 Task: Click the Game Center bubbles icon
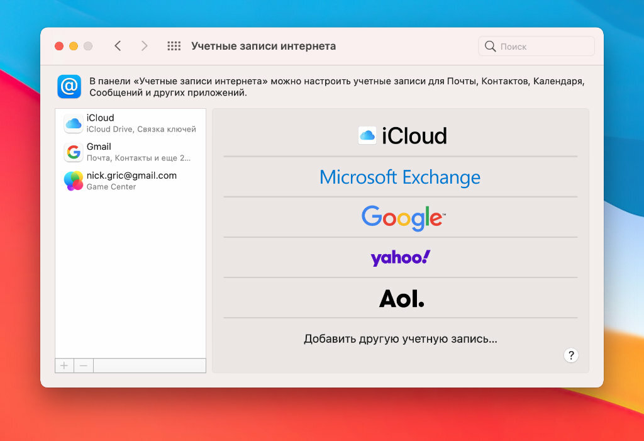point(74,181)
